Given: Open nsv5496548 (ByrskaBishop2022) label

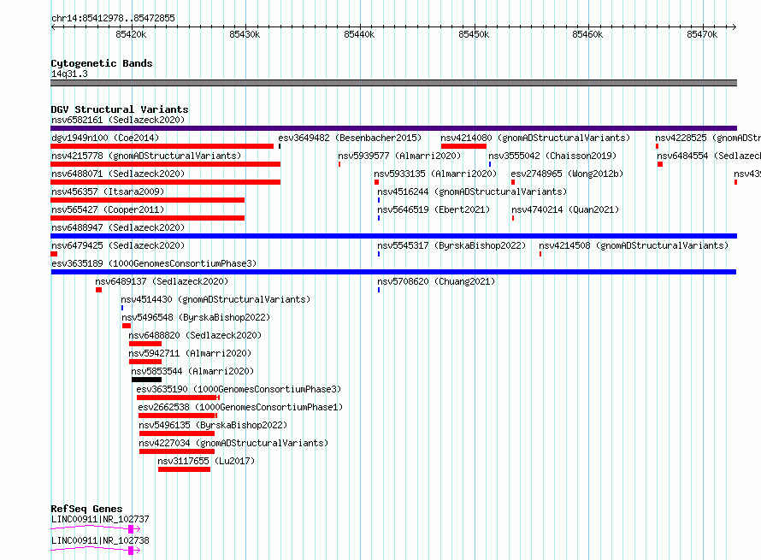Looking at the screenshot, I should pyautogui.click(x=196, y=317).
